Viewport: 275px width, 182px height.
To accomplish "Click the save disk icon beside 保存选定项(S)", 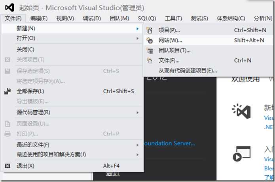I will (8, 71).
